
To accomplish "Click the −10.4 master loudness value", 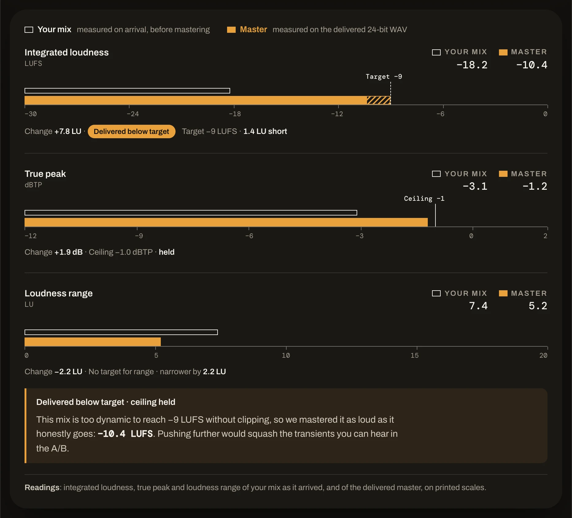I will coord(532,65).
